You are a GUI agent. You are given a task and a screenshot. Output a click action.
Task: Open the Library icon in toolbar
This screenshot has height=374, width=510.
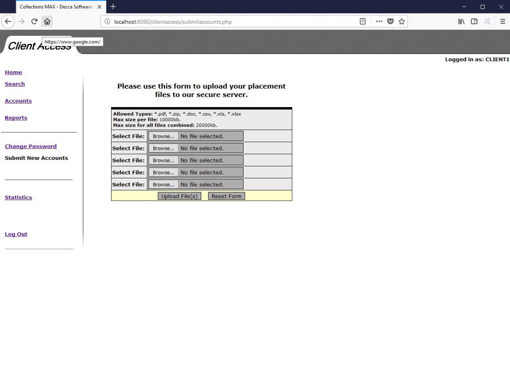[461, 21]
